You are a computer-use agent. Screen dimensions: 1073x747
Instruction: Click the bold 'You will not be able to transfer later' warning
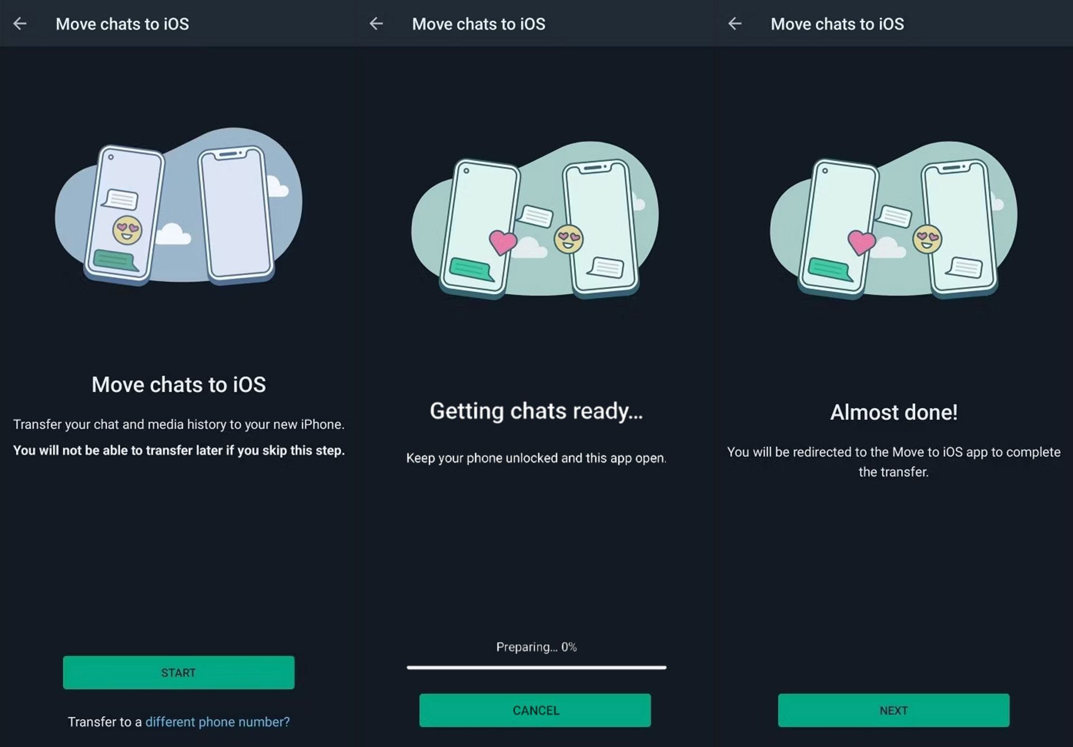pyautogui.click(x=179, y=450)
